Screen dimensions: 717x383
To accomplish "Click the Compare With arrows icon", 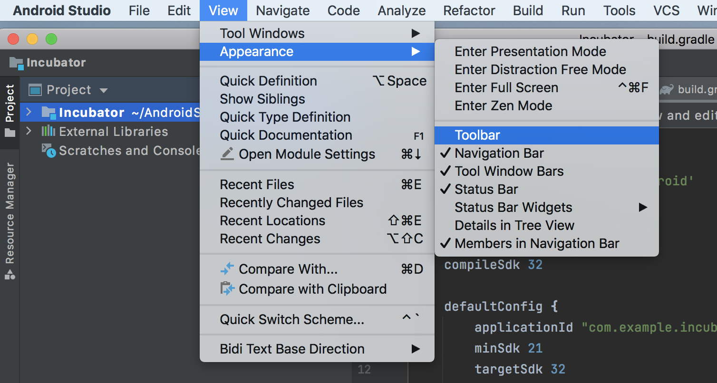I will coord(227,269).
